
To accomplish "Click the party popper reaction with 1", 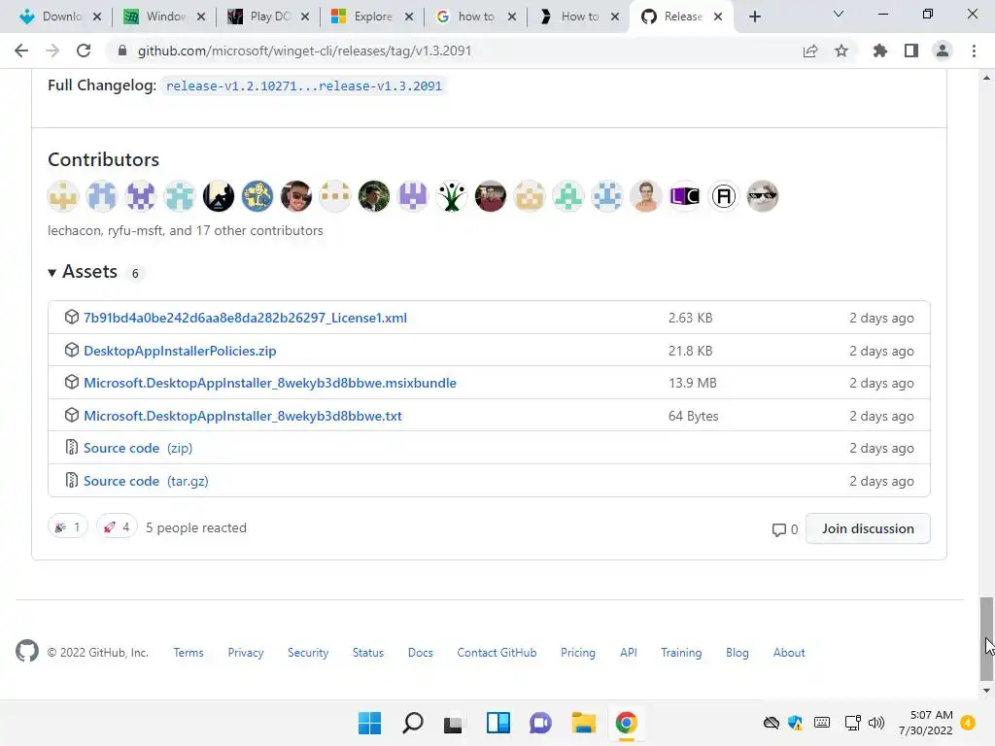I will click(67, 527).
